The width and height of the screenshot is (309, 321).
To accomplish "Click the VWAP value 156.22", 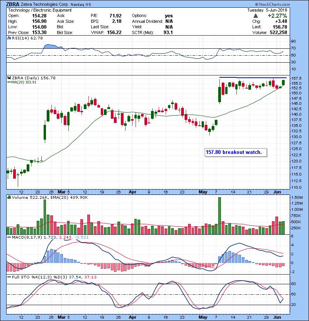I will (x=114, y=32).
